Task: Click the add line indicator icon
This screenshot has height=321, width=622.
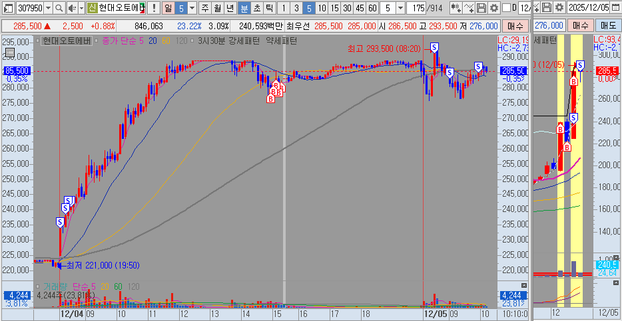Action: tap(469, 7)
